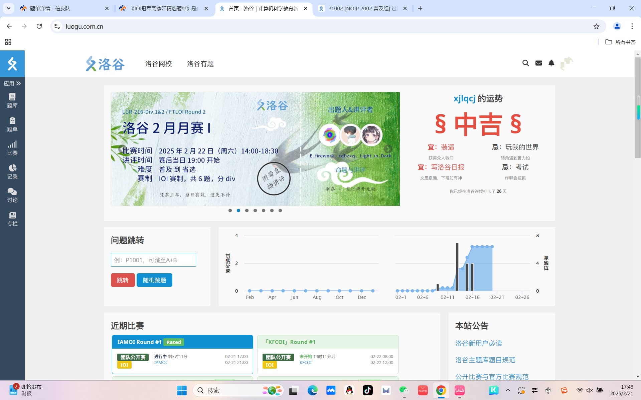
Task: Open the 洛谷新用户必读 announcement link
Action: pos(478,343)
